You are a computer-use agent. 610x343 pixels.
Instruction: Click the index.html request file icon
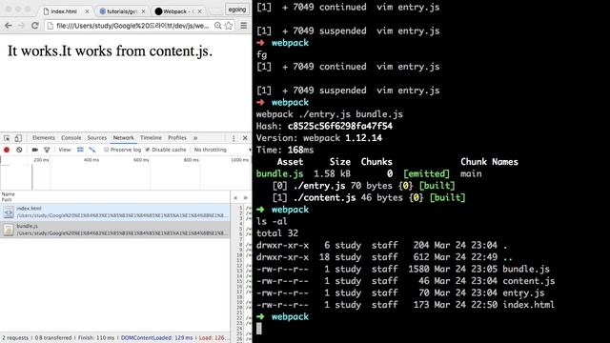click(x=9, y=212)
